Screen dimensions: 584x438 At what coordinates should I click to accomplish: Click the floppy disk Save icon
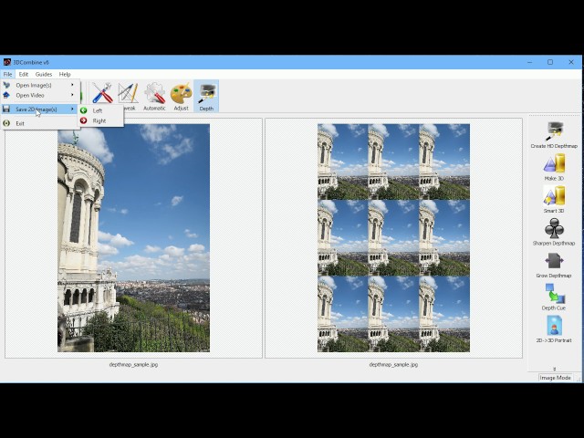(6, 109)
